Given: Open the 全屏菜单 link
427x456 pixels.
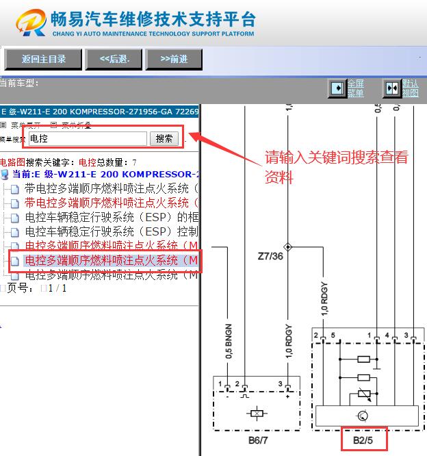Looking at the screenshot, I should coord(356,88).
